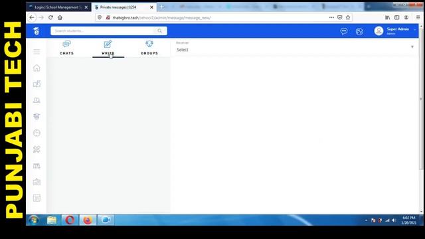425x239 pixels.
Task: Select the Write tab
Action: coord(108,48)
